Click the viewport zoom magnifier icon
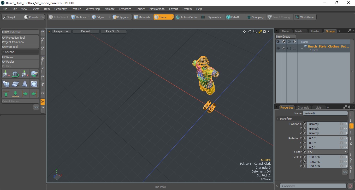Image resolution: width=355 pixels, height=190 pixels. click(255, 32)
